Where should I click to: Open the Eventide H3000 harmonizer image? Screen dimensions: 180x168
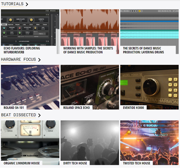150,85
